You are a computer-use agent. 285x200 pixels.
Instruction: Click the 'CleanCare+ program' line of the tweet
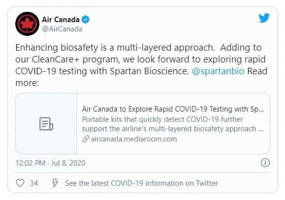140,59
